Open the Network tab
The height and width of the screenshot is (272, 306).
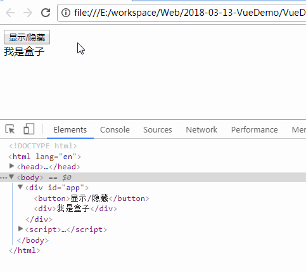201,129
